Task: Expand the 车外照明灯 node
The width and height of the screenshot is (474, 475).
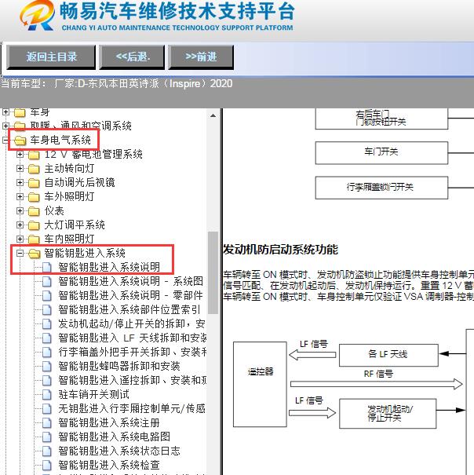Action: (x=20, y=196)
